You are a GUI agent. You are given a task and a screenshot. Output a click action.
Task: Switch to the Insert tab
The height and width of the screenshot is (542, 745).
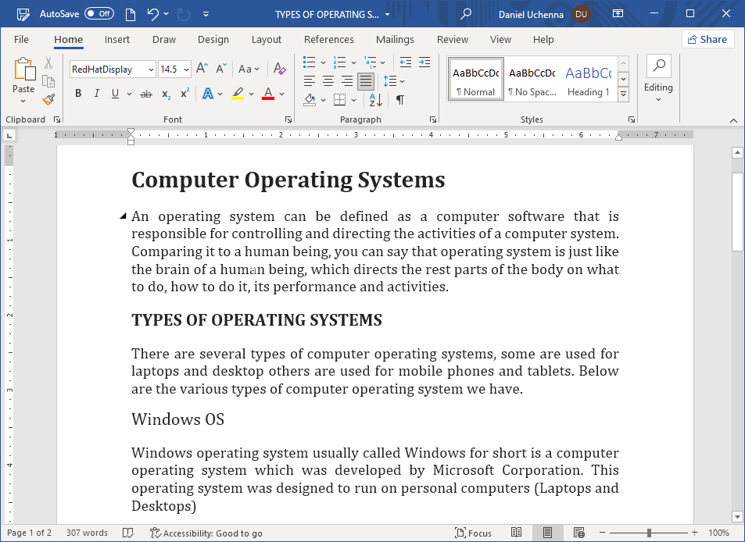tap(117, 40)
